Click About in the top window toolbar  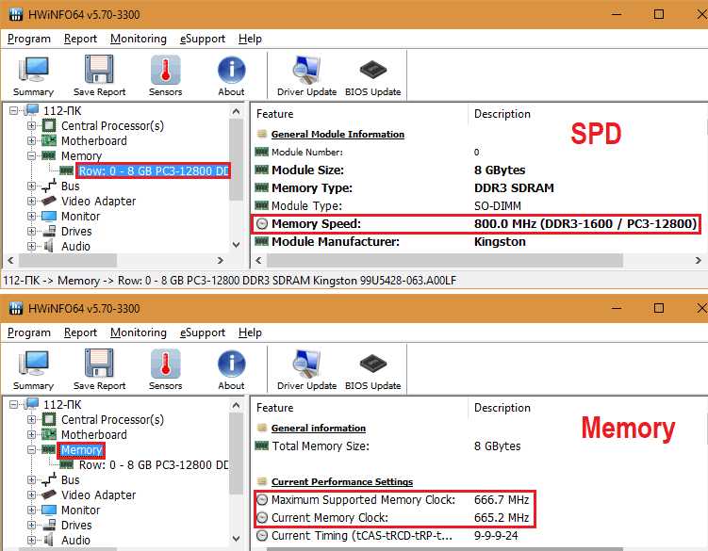click(x=231, y=76)
